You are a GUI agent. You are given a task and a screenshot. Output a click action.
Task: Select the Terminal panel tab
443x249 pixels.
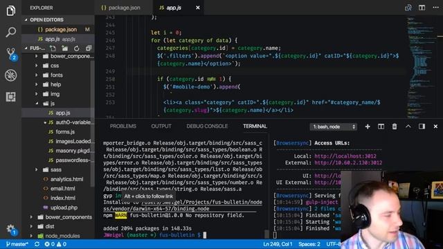tap(255, 126)
